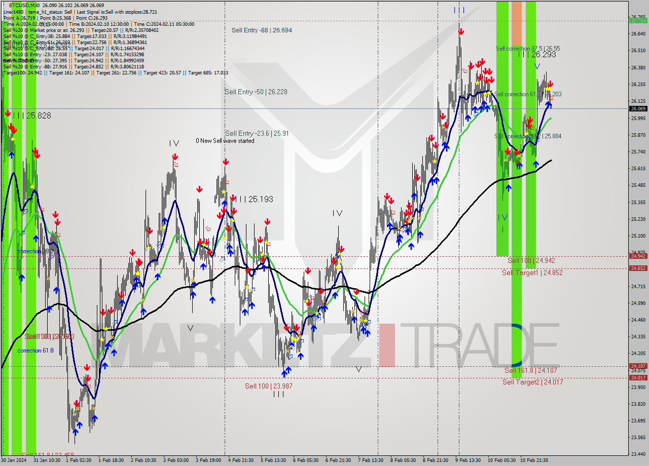
Task: Click the 'Sell 100 | 24.942' chart label
Action: pyautogui.click(x=531, y=260)
